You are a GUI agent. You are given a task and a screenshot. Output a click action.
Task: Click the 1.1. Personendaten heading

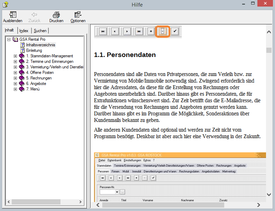click(x=125, y=55)
